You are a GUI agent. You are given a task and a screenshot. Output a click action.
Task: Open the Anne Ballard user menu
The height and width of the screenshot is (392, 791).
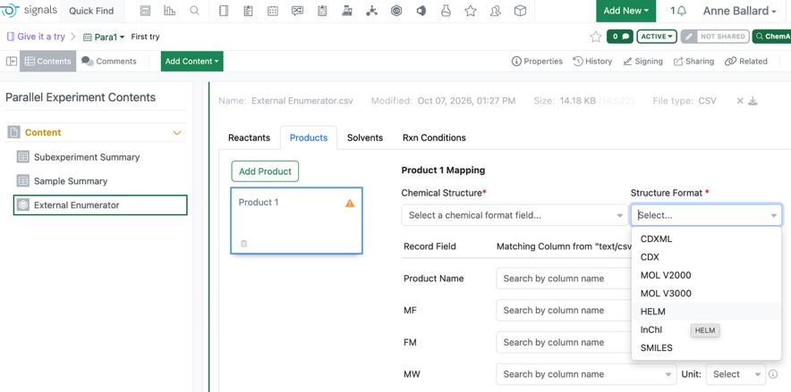(739, 11)
